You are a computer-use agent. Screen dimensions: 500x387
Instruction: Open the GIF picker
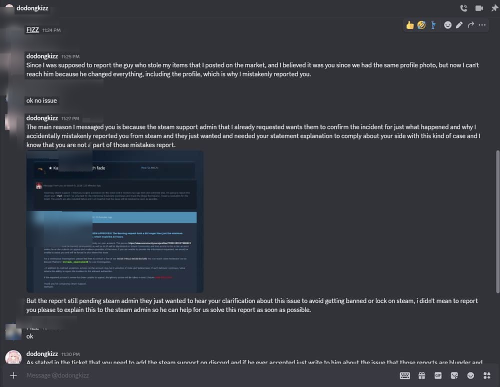click(x=438, y=375)
